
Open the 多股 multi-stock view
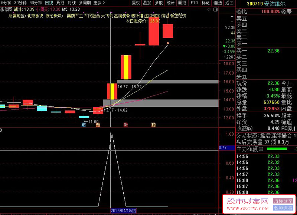click(159, 3)
